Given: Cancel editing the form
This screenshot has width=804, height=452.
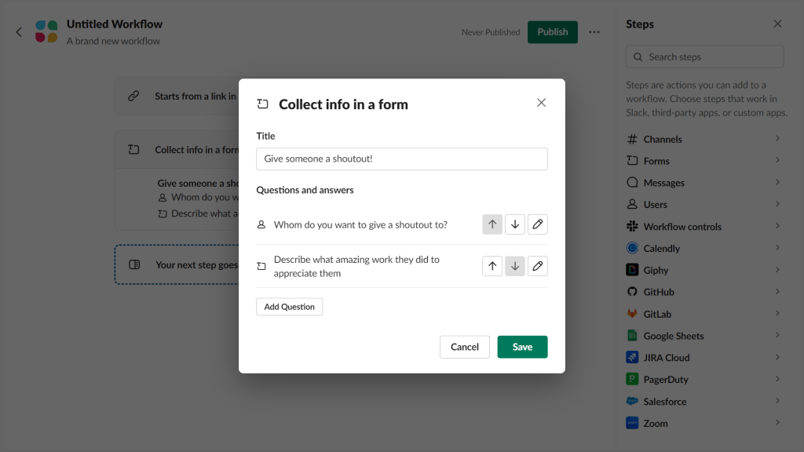Looking at the screenshot, I should coord(464,346).
